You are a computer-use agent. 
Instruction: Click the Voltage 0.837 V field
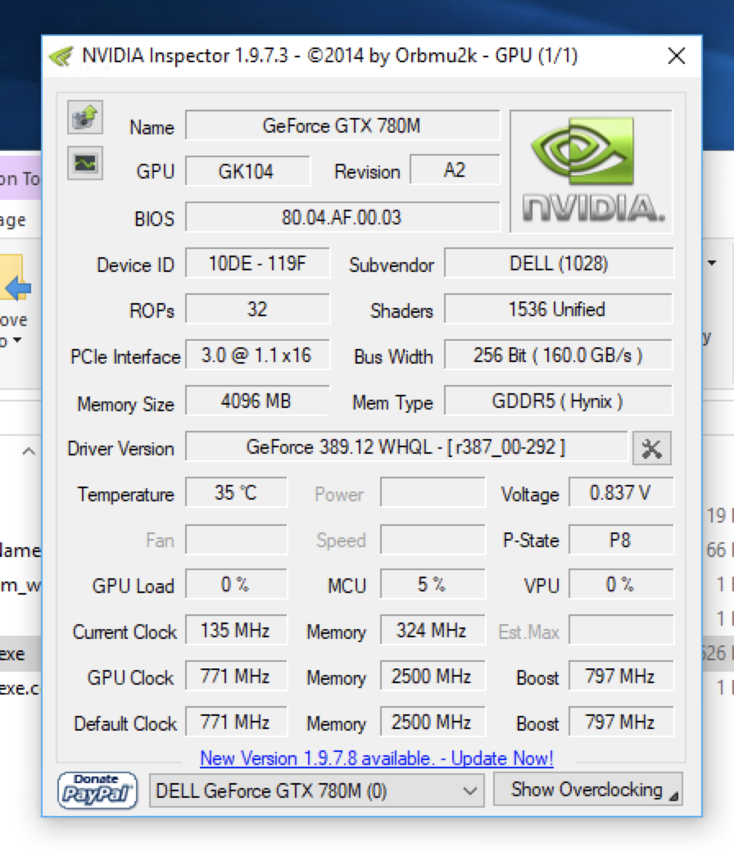click(621, 492)
